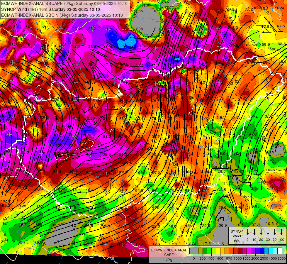Click the 5 m/s wind arrow in legend

[x=247, y=232]
